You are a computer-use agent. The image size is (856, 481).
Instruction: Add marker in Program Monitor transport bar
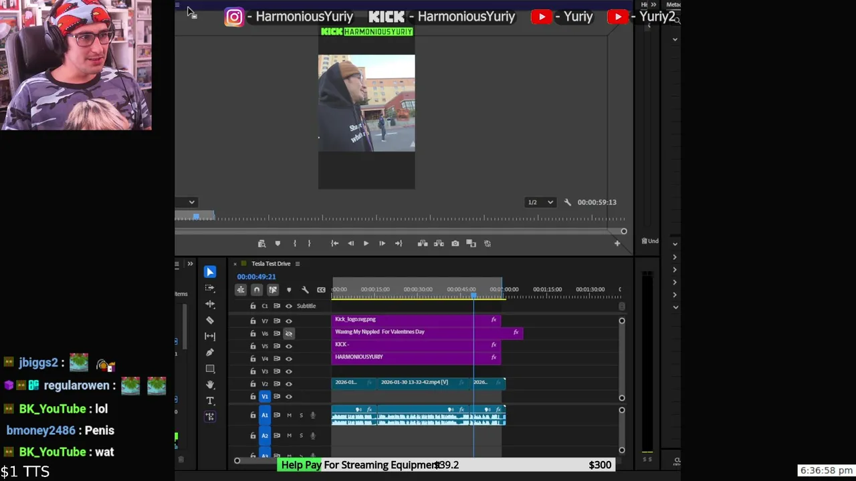278,243
